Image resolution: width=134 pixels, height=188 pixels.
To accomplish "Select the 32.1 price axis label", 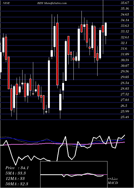I will coord(124,43).
